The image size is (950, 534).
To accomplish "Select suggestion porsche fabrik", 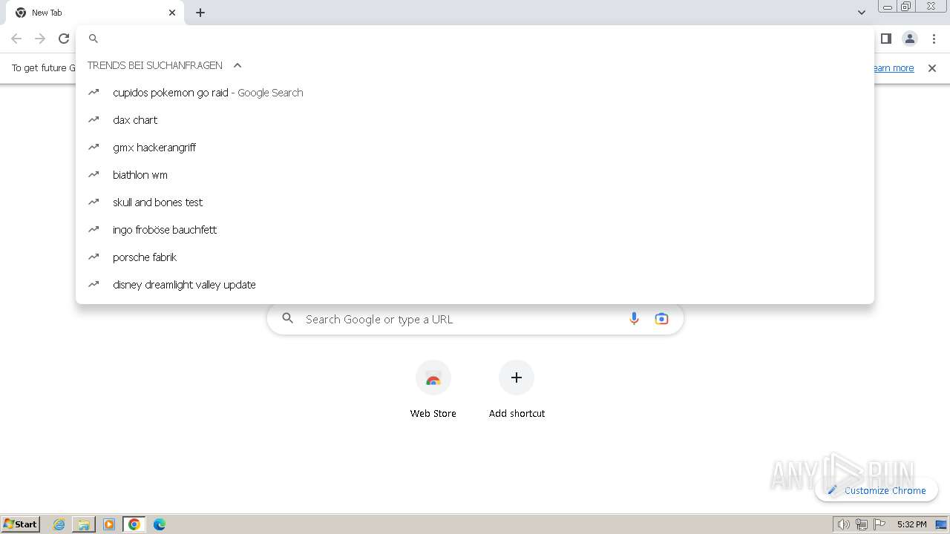I will click(475, 257).
